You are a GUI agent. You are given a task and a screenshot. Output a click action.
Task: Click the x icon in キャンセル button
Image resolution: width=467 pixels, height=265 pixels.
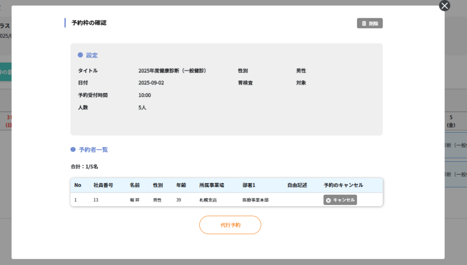(x=328, y=200)
